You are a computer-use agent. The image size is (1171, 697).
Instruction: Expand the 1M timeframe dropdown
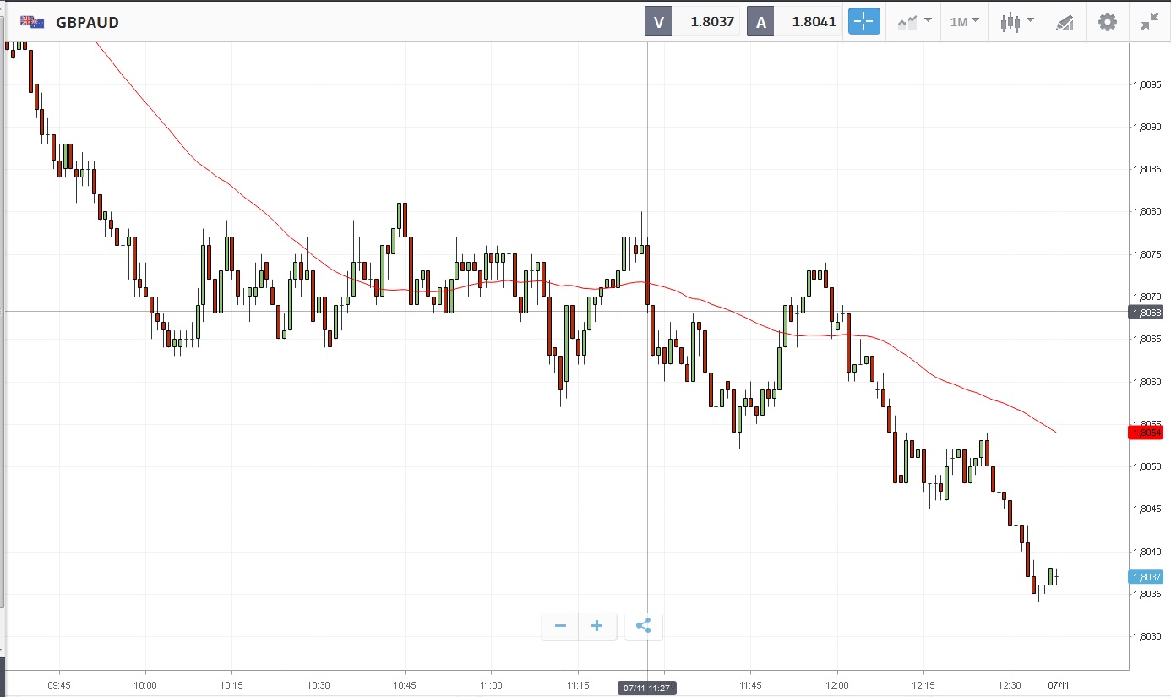(964, 22)
